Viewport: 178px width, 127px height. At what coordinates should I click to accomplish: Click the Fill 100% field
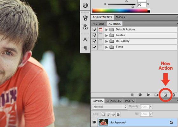(x=145, y=114)
